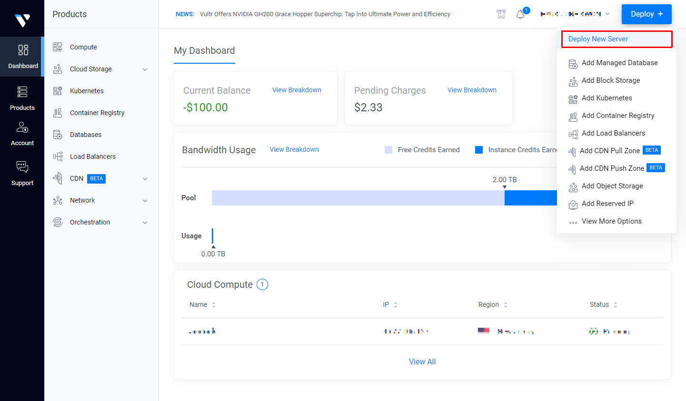Open the My Dashboard tab

pyautogui.click(x=204, y=50)
